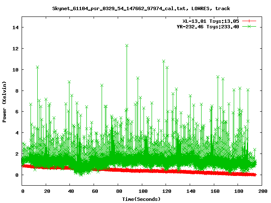The image size is (271, 203).
Task: Click the x-axis tick label 180
Action: (x=239, y=191)
